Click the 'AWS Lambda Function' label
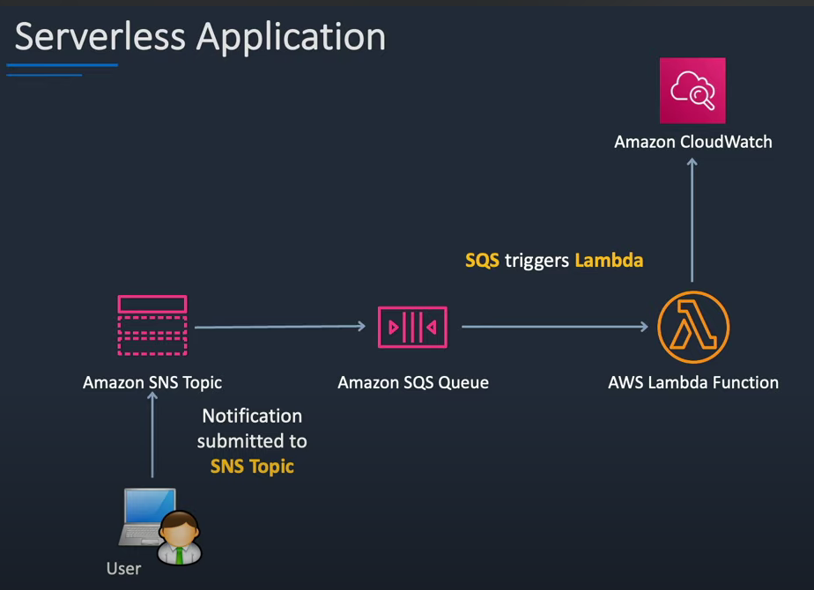 [x=692, y=382]
